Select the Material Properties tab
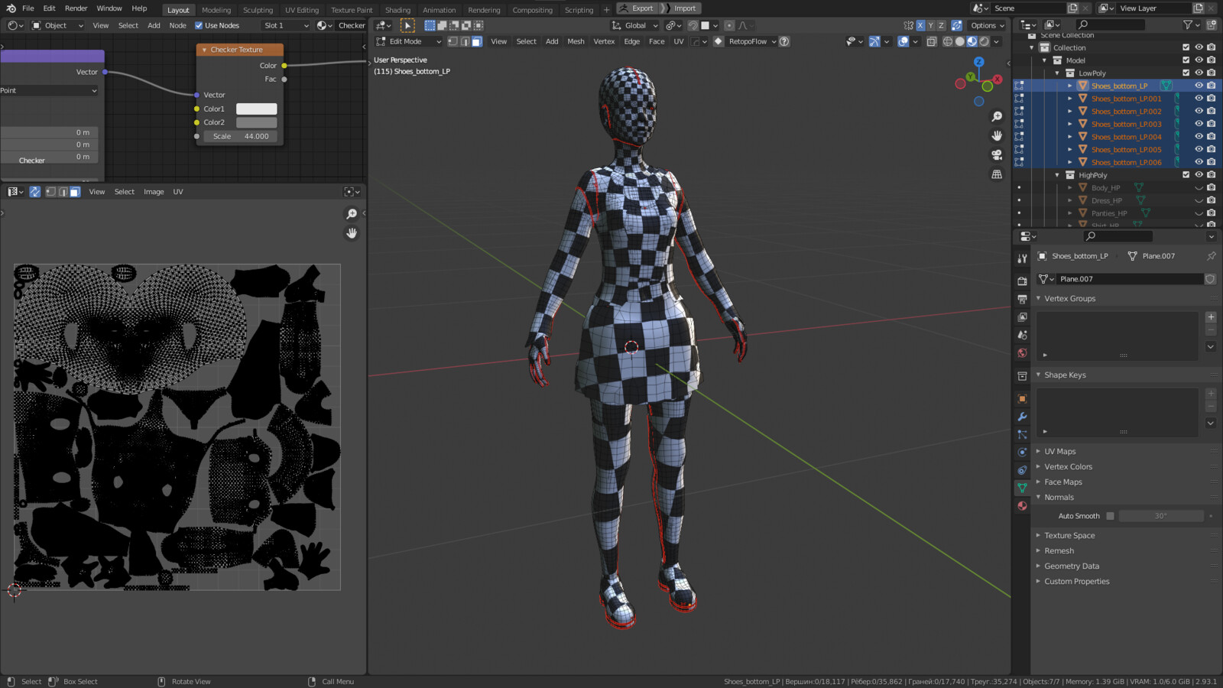The width and height of the screenshot is (1223, 688). [1022, 505]
